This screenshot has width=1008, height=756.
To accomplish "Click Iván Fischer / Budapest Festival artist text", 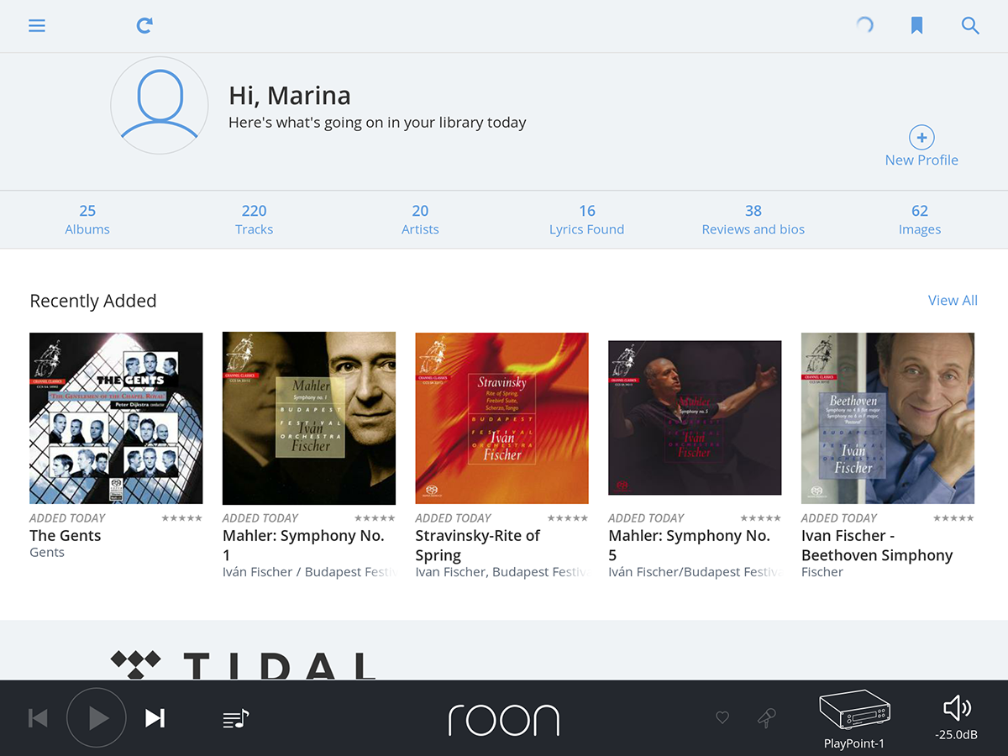I will (309, 572).
